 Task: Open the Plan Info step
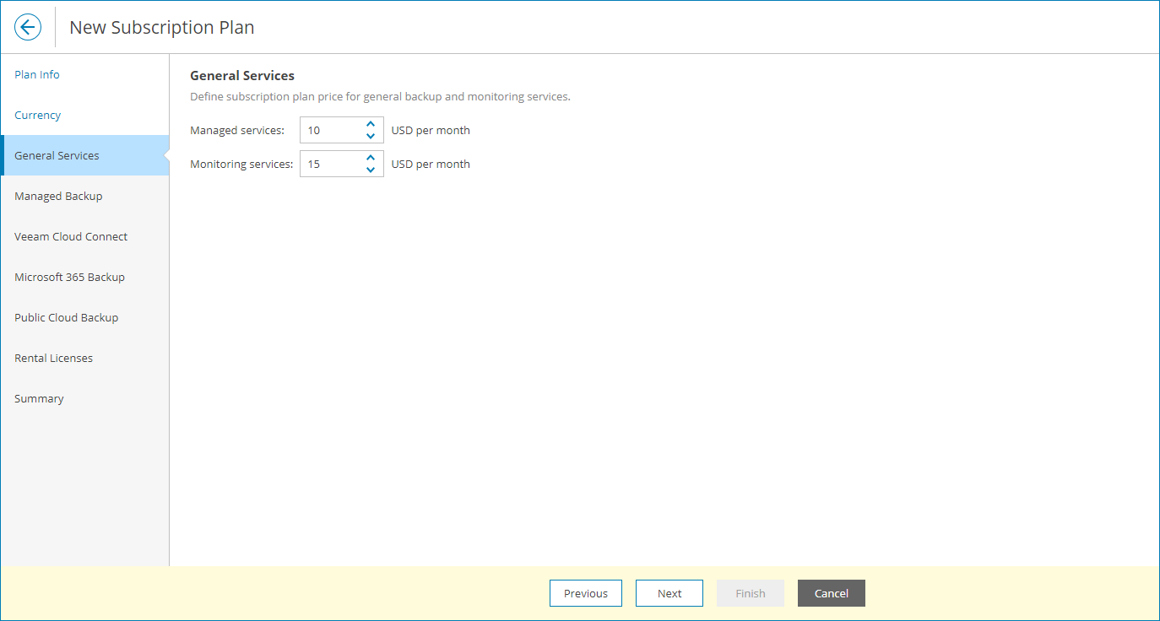[36, 74]
